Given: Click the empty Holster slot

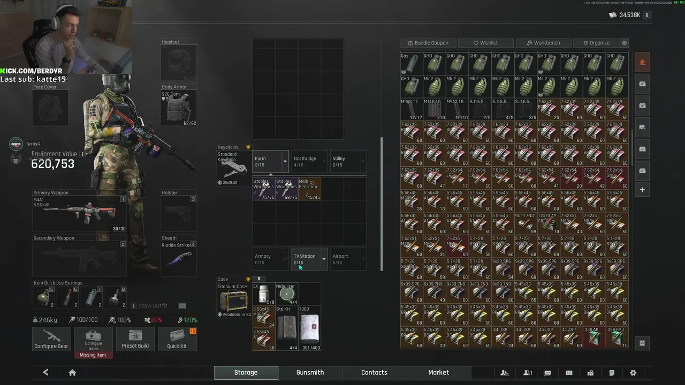Looking at the screenshot, I should point(179,214).
